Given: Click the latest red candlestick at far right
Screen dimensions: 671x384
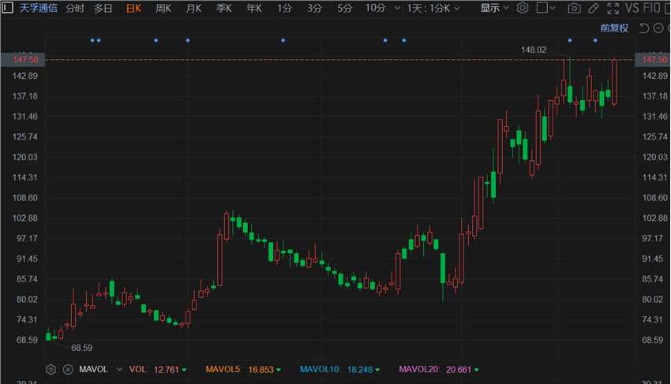Looking at the screenshot, I should click(x=614, y=82).
